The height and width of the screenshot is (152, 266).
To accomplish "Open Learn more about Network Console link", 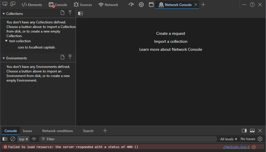I will [171, 49].
